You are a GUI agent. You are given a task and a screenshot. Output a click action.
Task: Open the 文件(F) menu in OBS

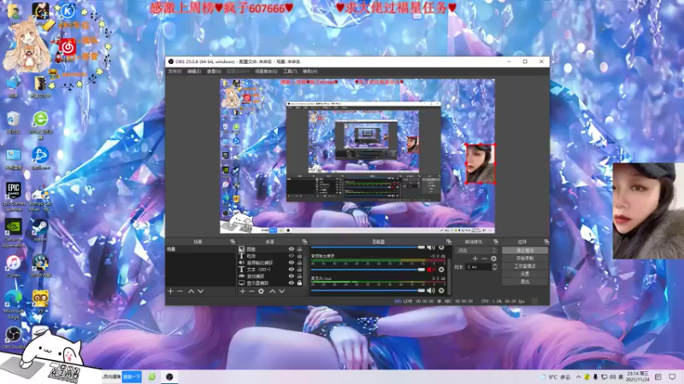coord(174,72)
